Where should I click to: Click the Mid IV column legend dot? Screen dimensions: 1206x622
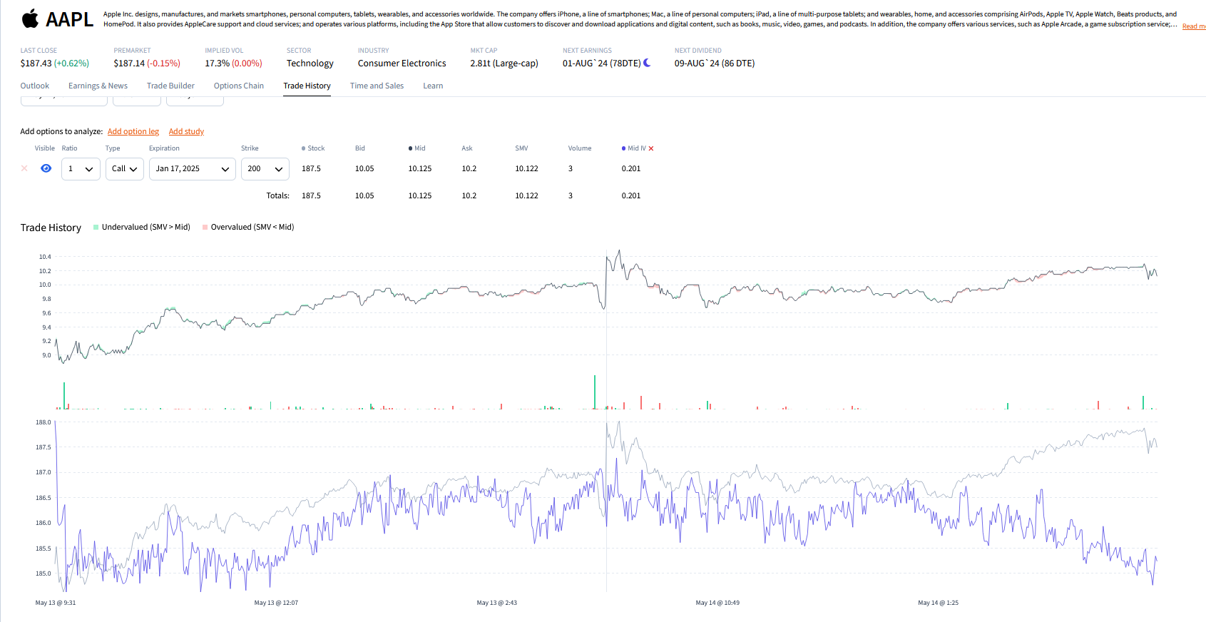(x=623, y=148)
